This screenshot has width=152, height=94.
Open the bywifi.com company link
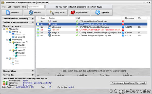pos(28,85)
